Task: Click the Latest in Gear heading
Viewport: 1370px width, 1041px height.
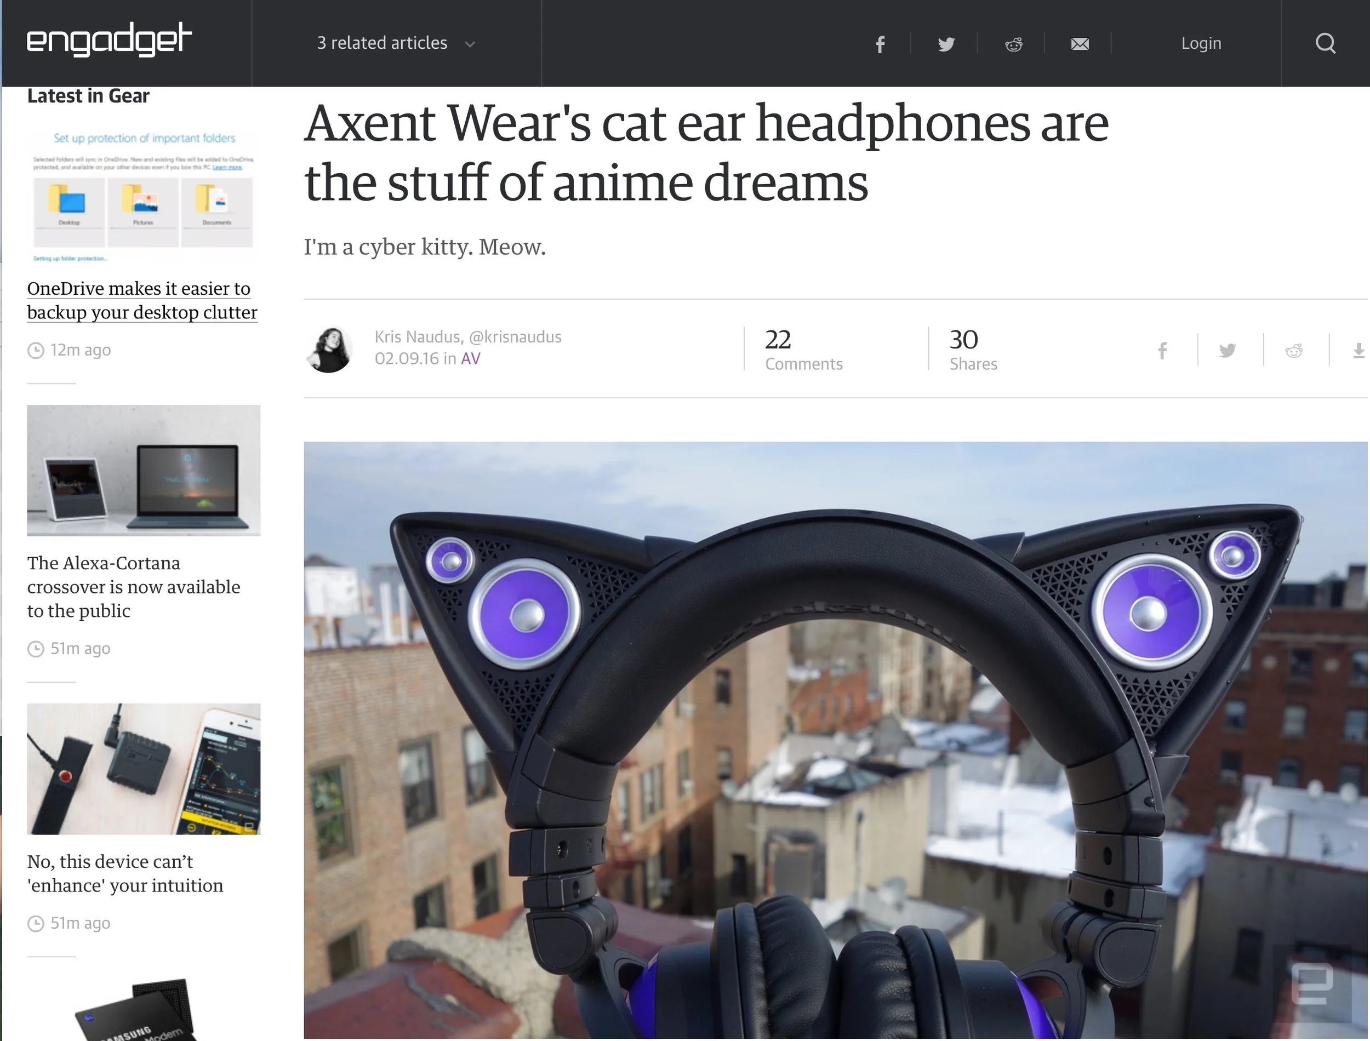Action: coord(88,96)
